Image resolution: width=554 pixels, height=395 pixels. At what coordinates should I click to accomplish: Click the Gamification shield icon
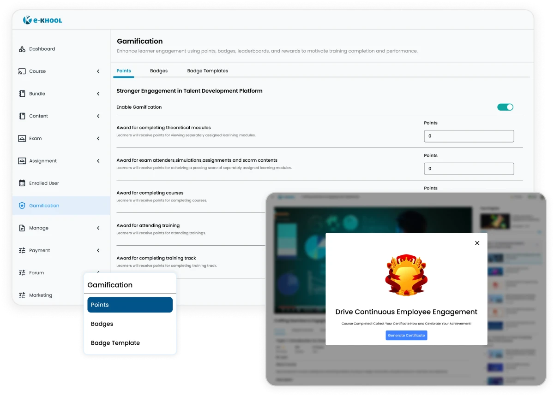[22, 206]
